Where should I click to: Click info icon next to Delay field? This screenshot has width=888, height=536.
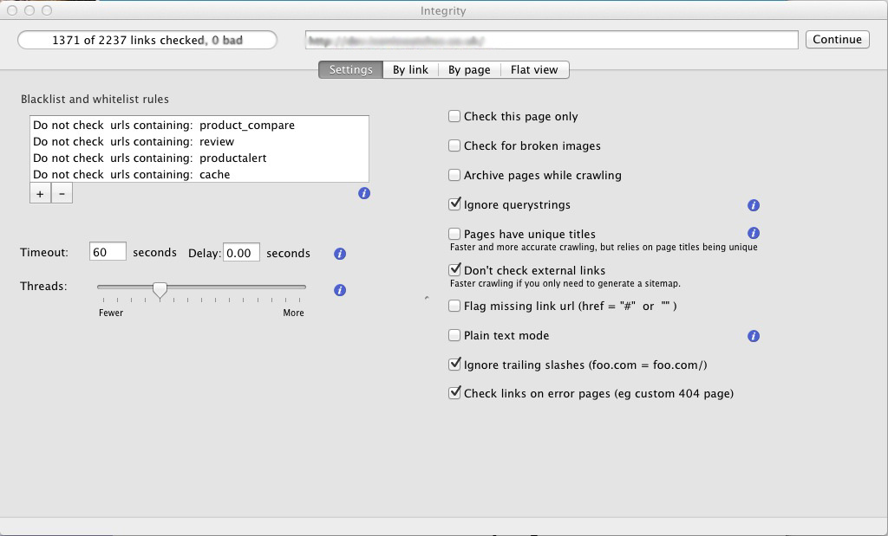(340, 254)
